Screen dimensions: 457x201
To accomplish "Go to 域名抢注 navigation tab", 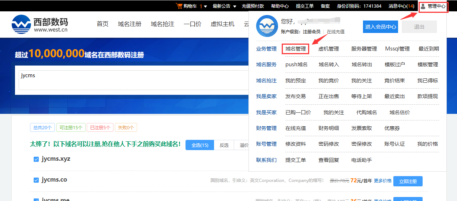I will coord(162,24).
